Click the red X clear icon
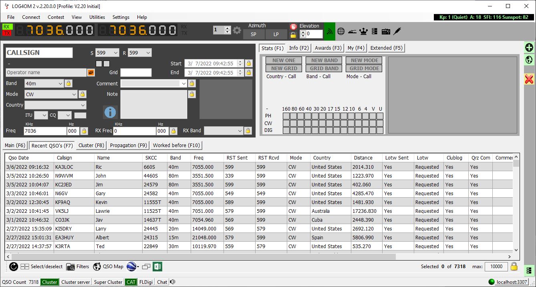 click(529, 79)
